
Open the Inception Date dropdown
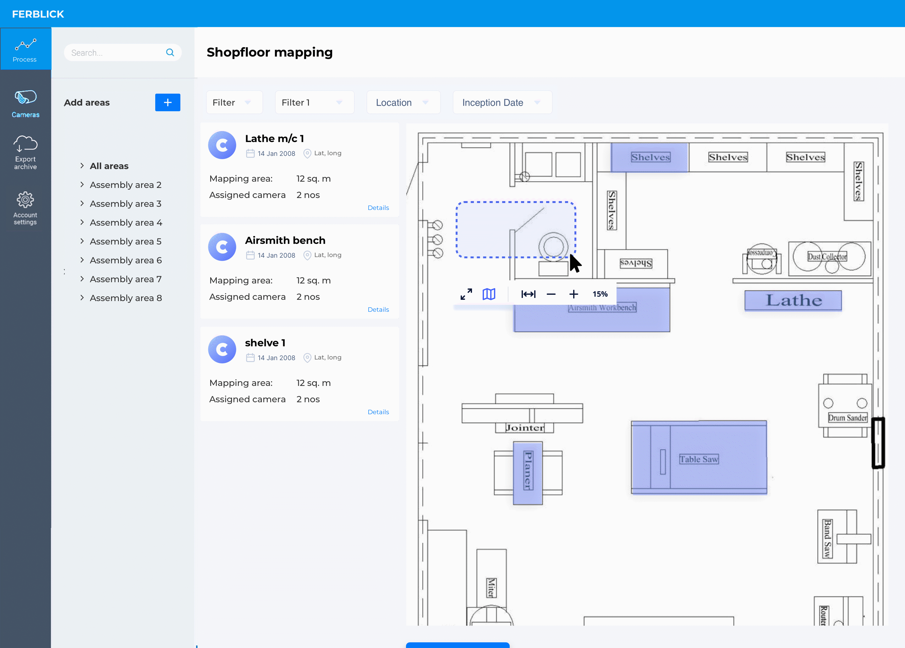pos(502,102)
